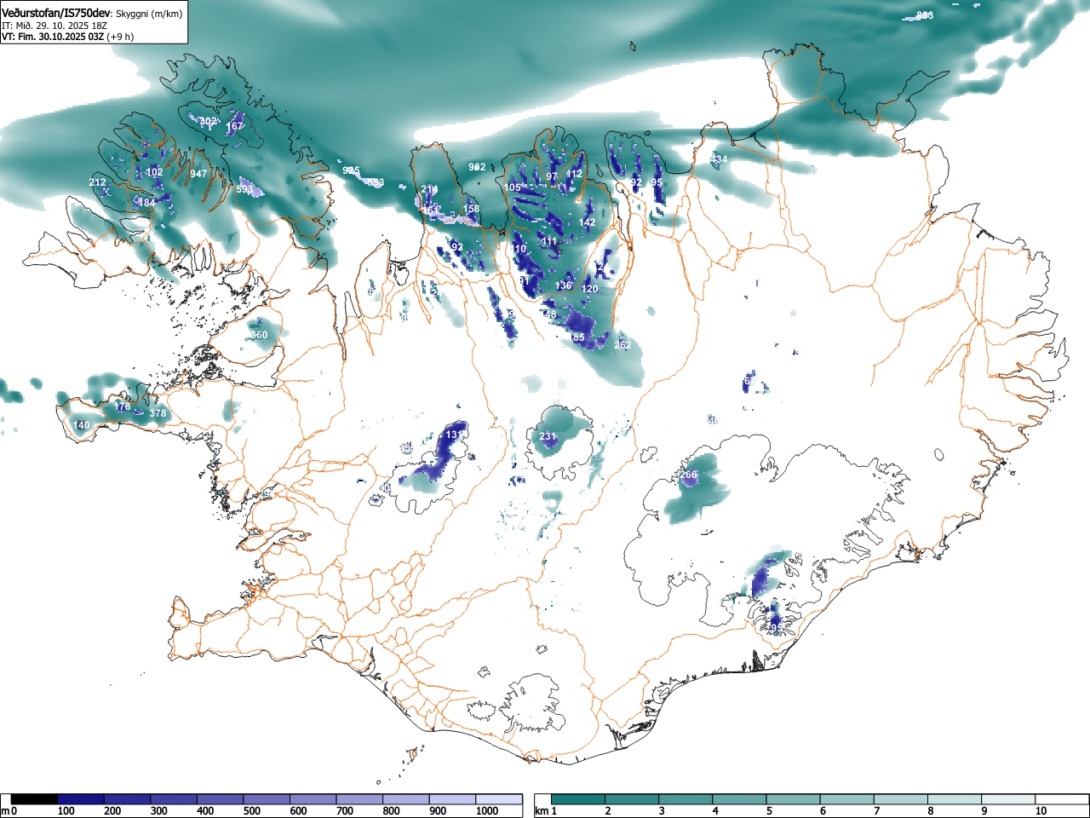1090x818 pixels.
Task: Select the 'IT: Mið. 29. 10. 2025 18Z' line
Action: [x=54, y=26]
